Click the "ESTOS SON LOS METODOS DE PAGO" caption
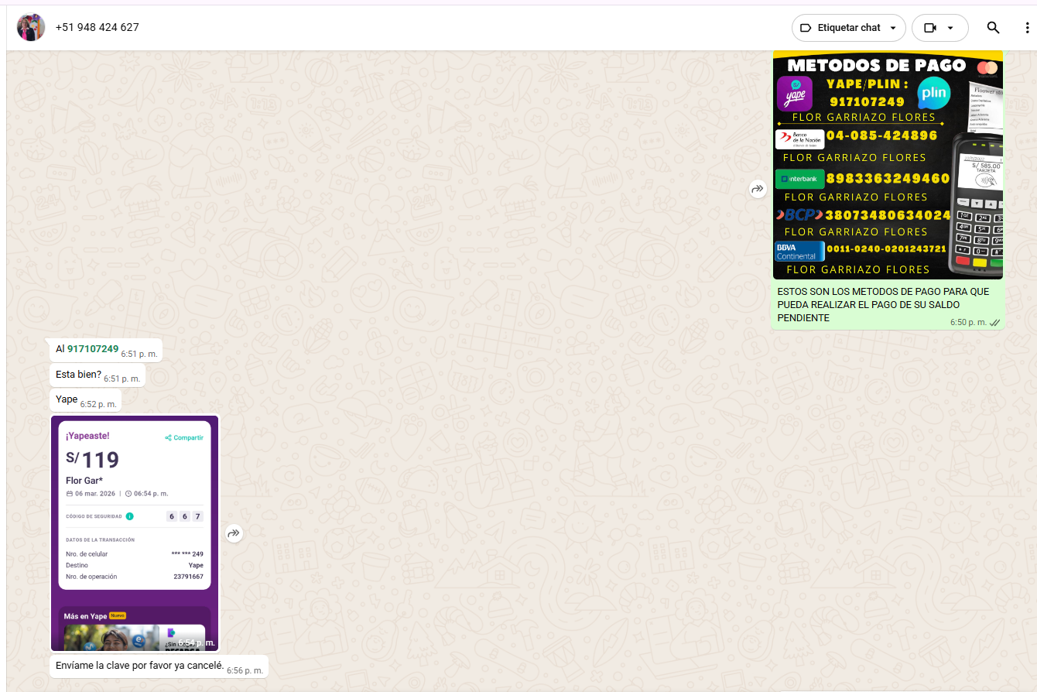Viewport: 1037px width, 692px height. [x=883, y=304]
